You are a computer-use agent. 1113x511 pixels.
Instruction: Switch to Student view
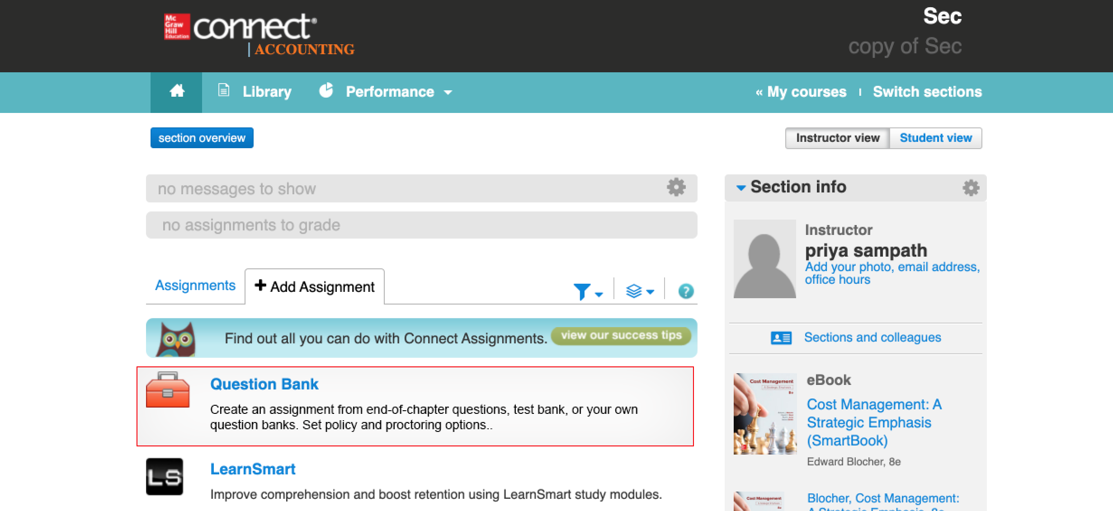(936, 138)
